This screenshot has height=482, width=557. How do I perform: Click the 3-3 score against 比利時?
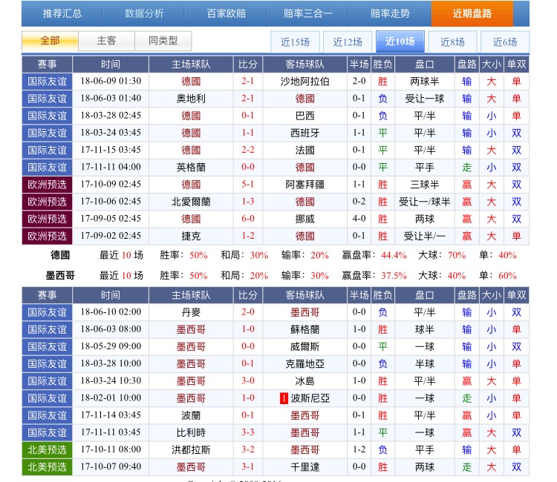tap(248, 432)
